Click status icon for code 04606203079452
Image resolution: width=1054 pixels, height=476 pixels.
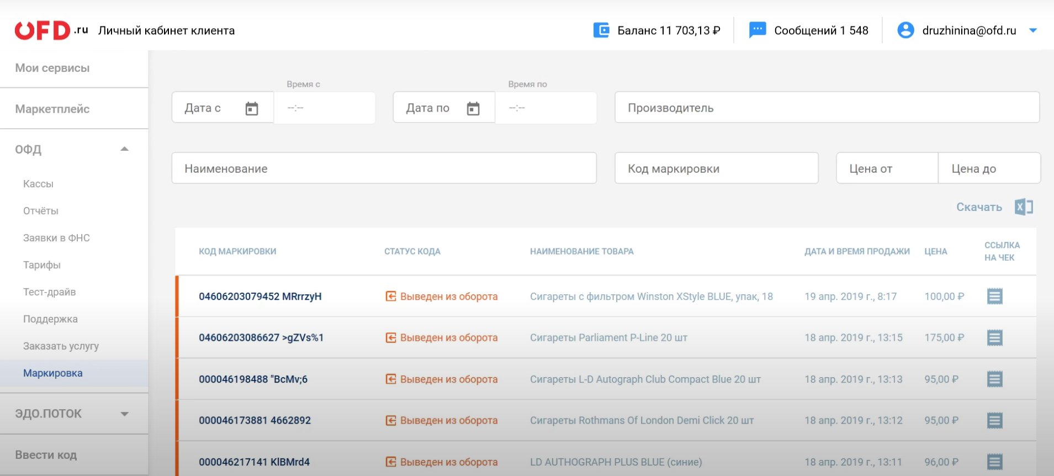coord(391,297)
